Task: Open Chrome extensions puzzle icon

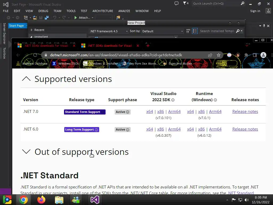Action: (246, 55)
